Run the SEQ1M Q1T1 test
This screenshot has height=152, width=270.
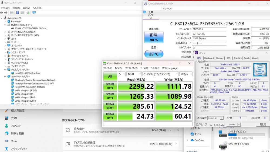coord(110,96)
